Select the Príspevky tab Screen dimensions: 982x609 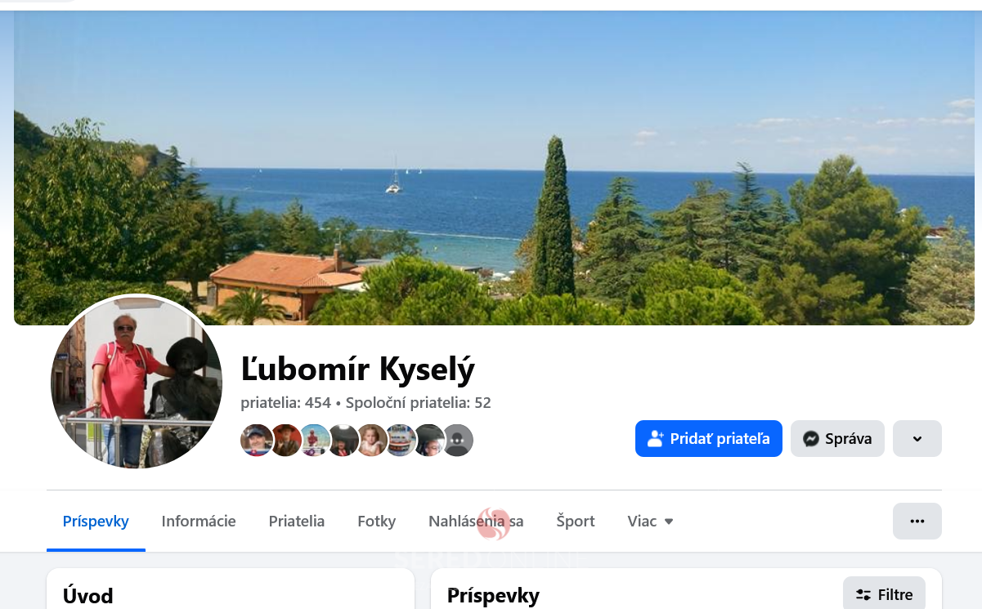tap(96, 521)
